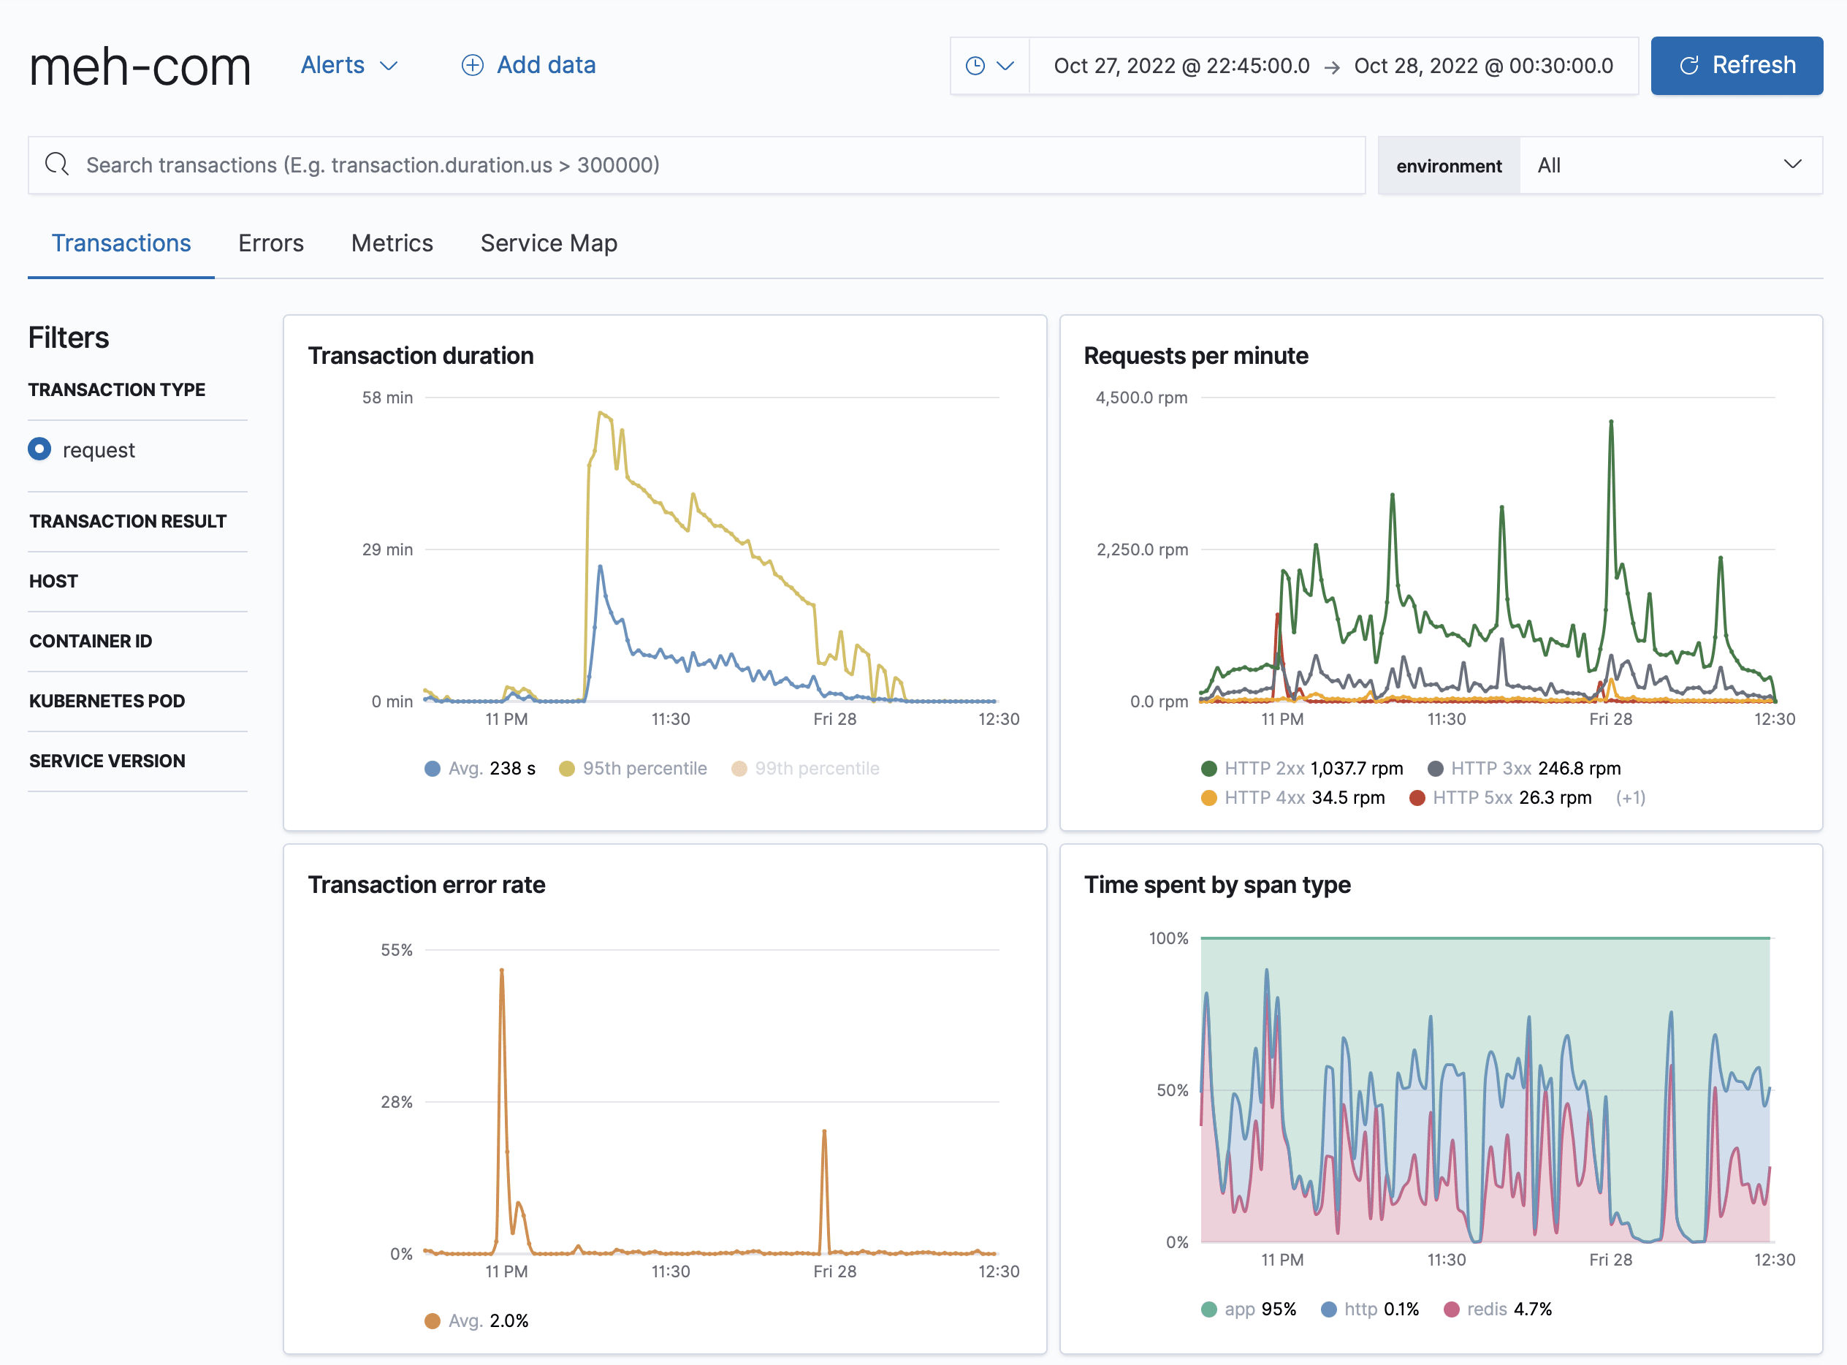Toggle Avg. series in Transaction duration legend

click(480, 769)
